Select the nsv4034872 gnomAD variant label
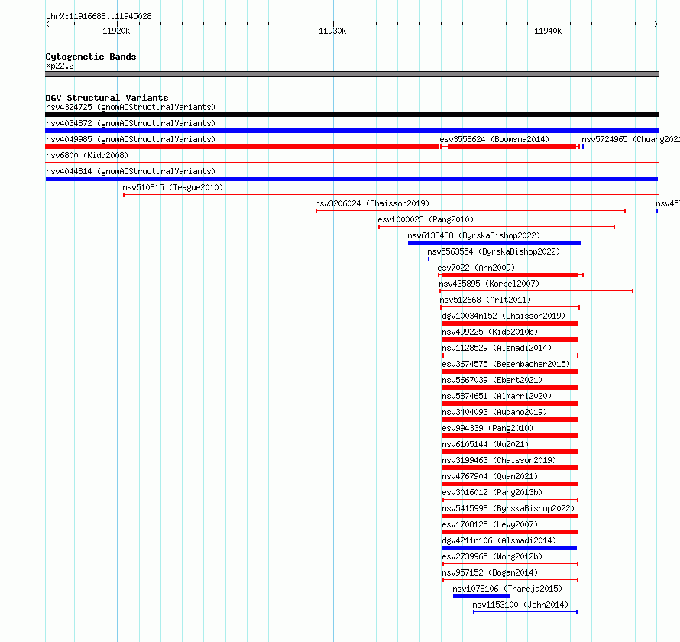680x642 pixels. pyautogui.click(x=131, y=123)
